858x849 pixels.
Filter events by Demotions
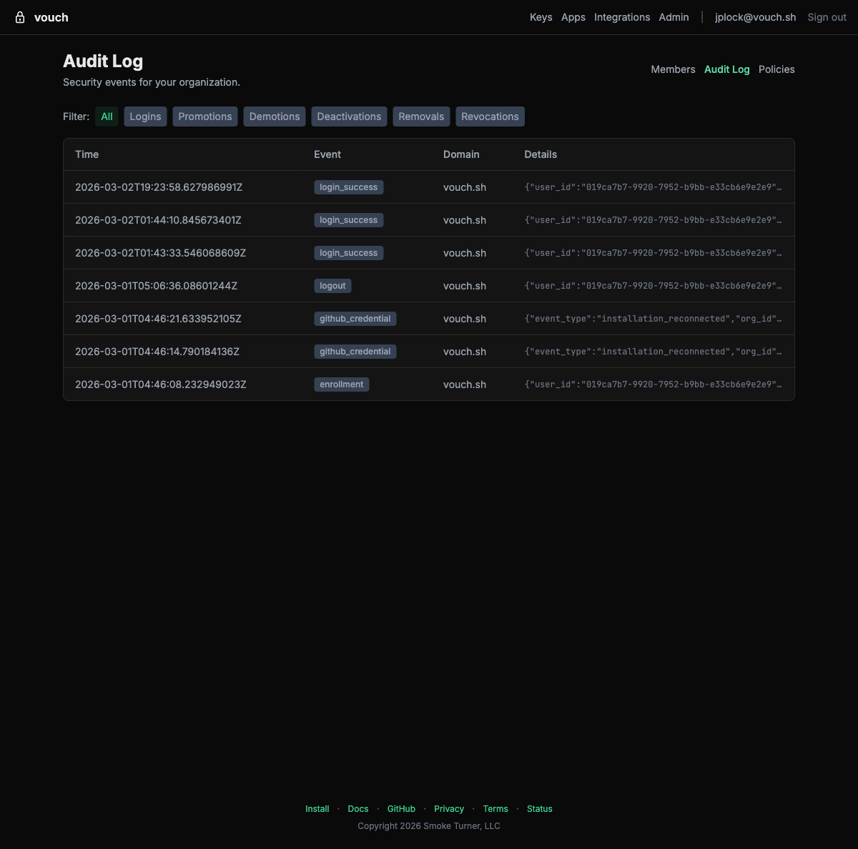274,116
